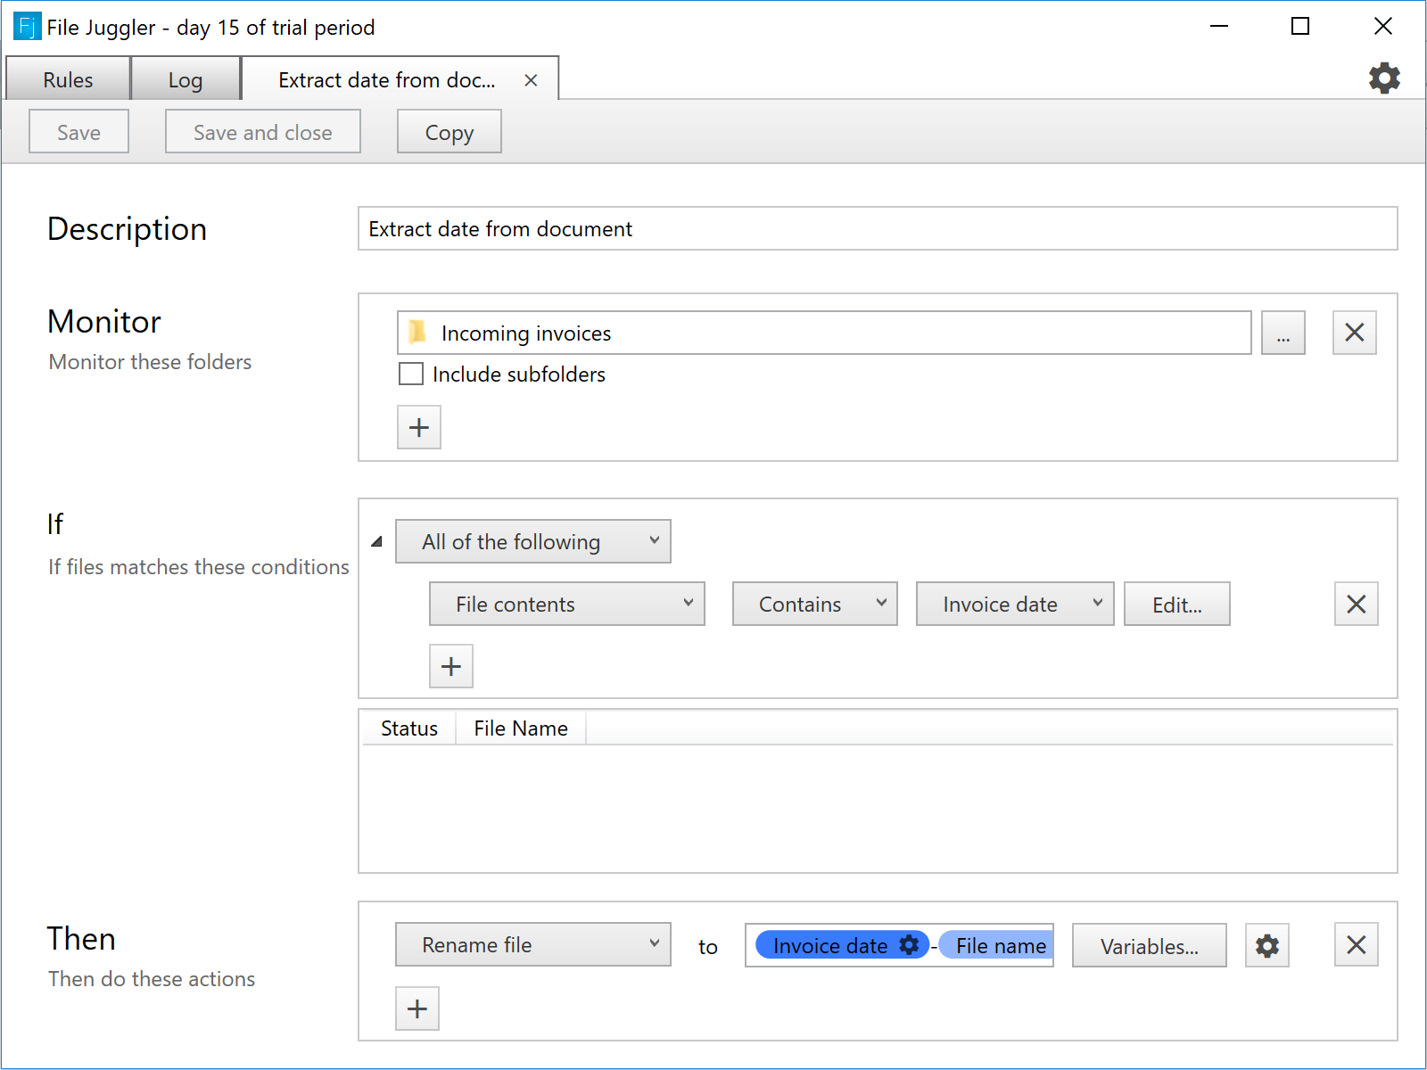This screenshot has width=1427, height=1070.
Task: Change the Contains operator dropdown
Action: [815, 604]
